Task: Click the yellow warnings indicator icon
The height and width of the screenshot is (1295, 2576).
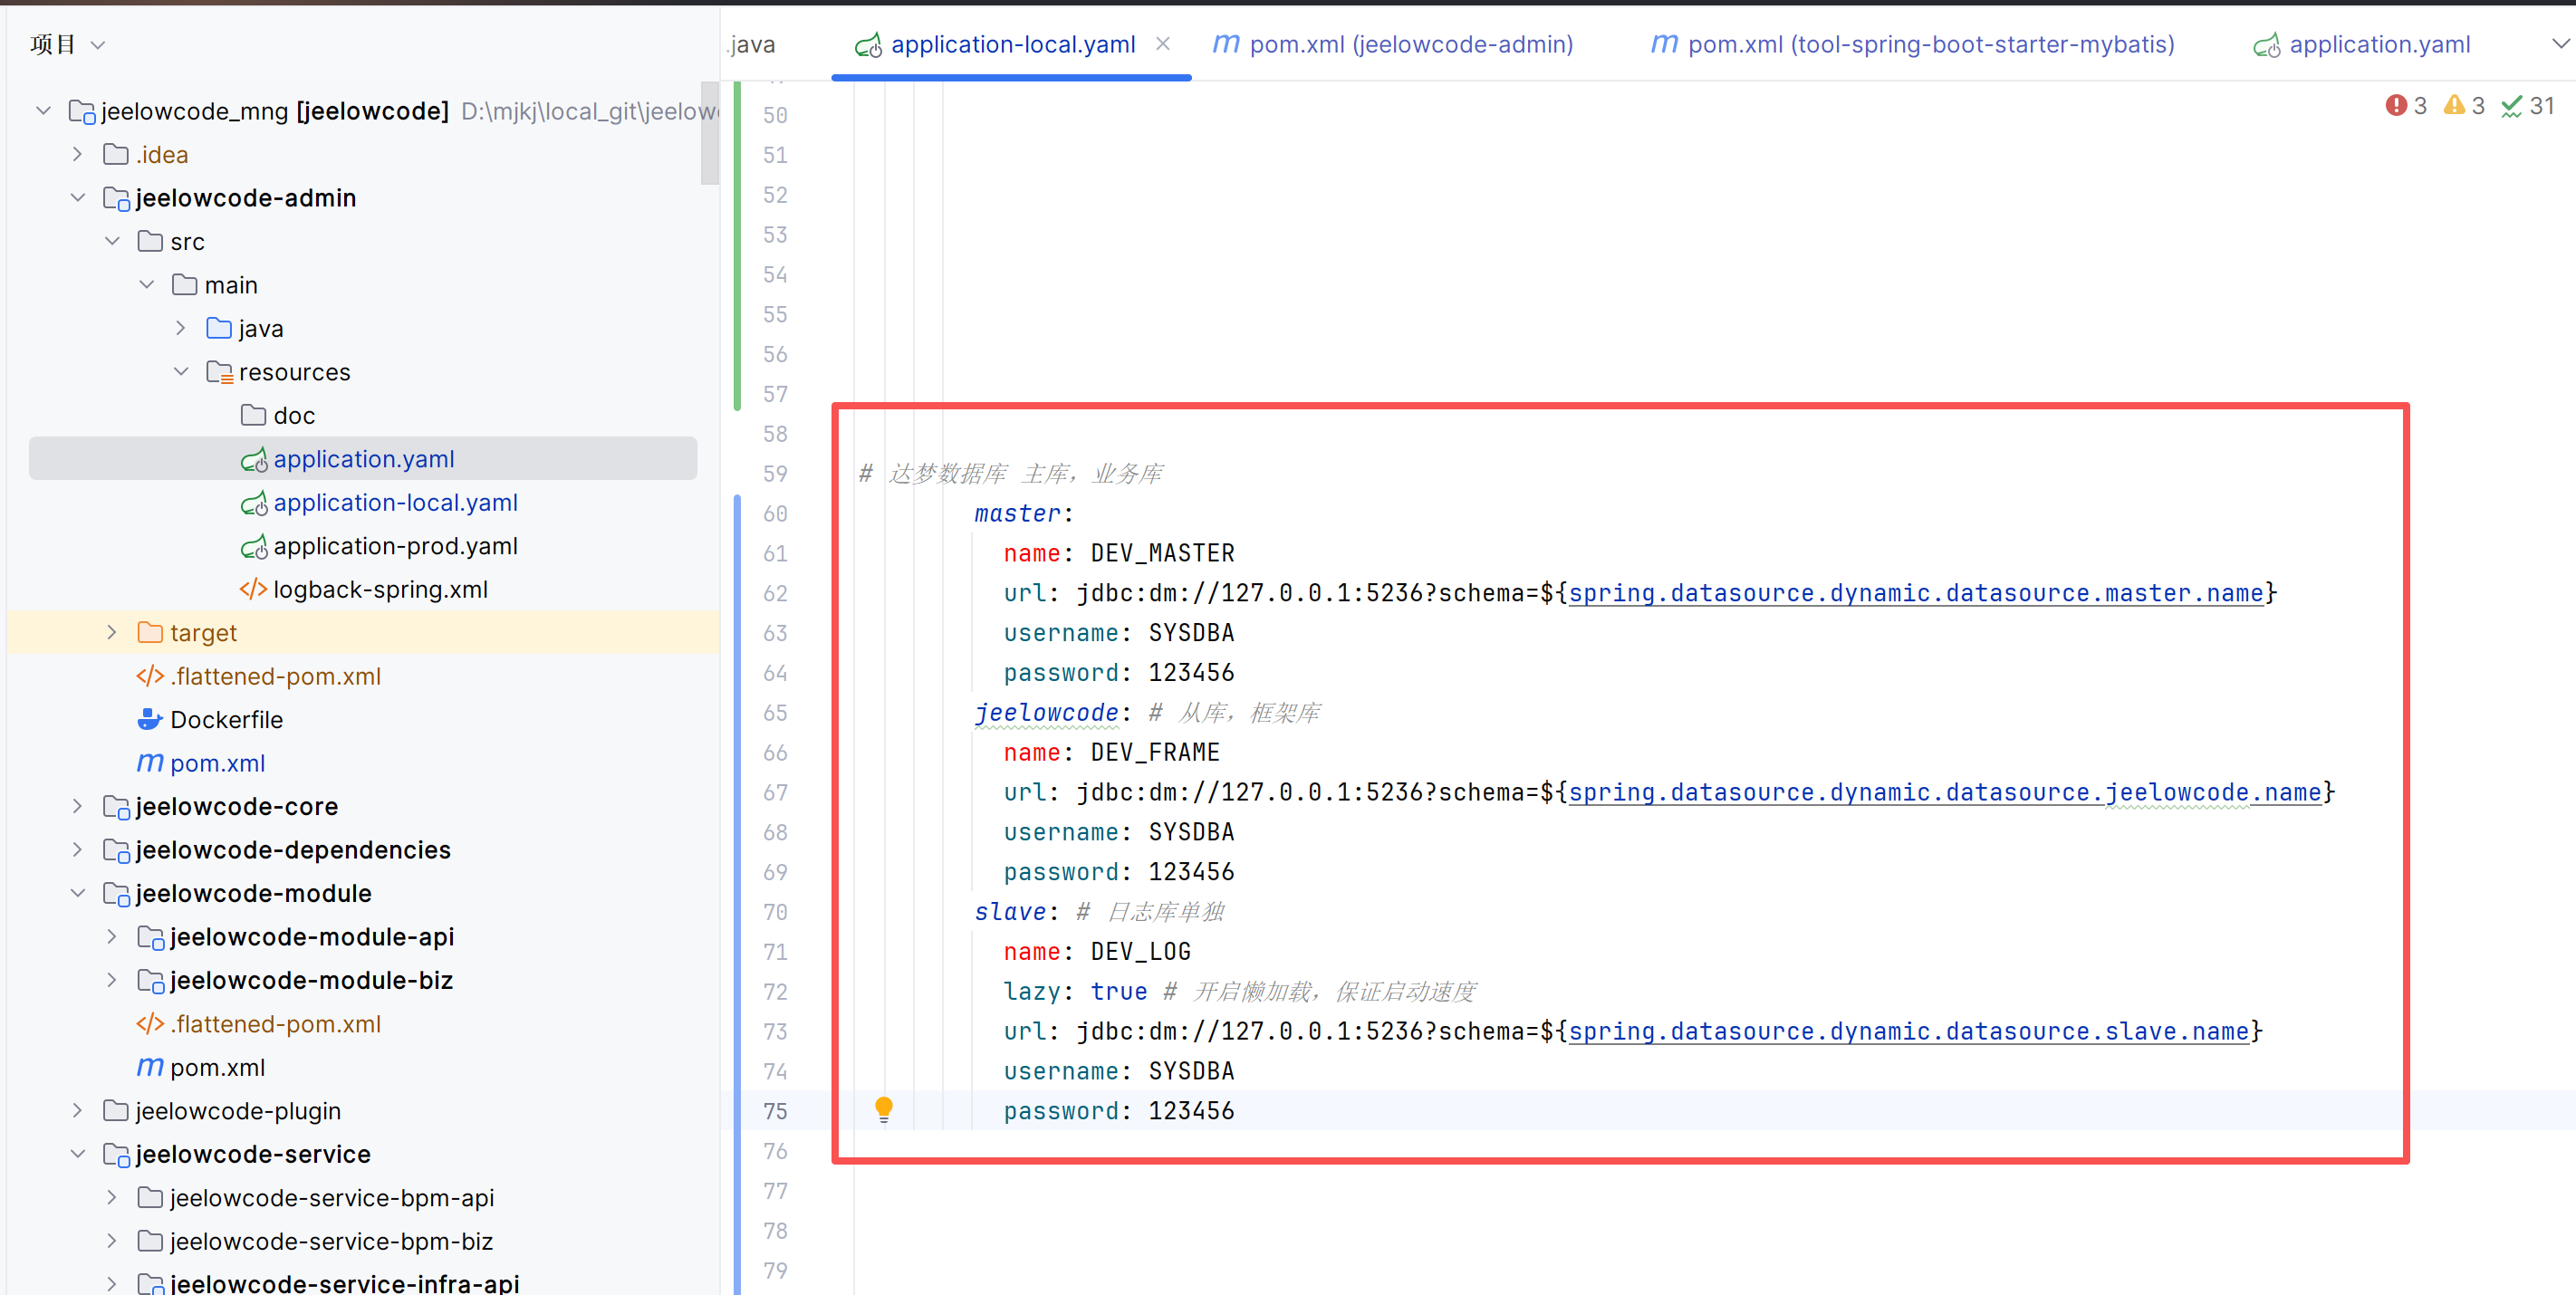Action: 2453,105
